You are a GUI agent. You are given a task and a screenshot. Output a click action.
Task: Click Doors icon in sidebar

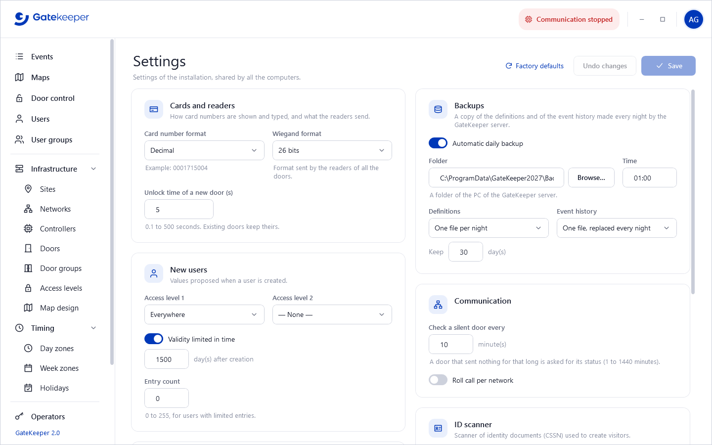(x=28, y=248)
